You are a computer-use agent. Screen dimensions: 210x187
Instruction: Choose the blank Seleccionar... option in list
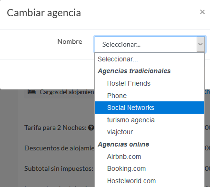[x=150, y=59]
